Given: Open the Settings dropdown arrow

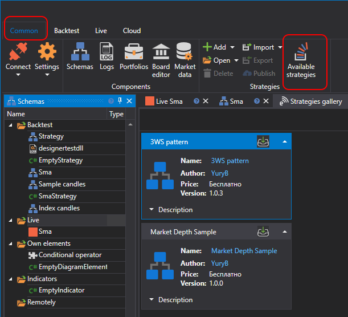Looking at the screenshot, I should (x=47, y=75).
